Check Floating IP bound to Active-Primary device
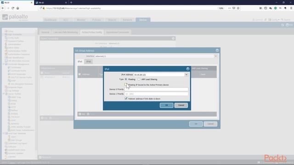294x165 pixels. 126,84
